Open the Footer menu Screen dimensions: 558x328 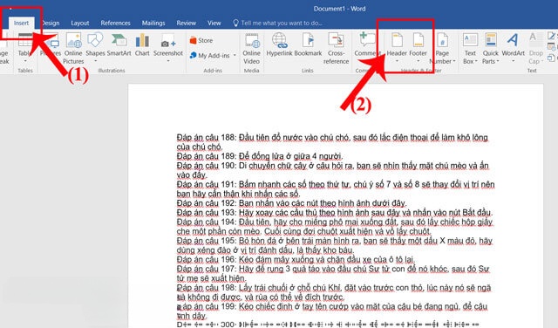tap(418, 46)
